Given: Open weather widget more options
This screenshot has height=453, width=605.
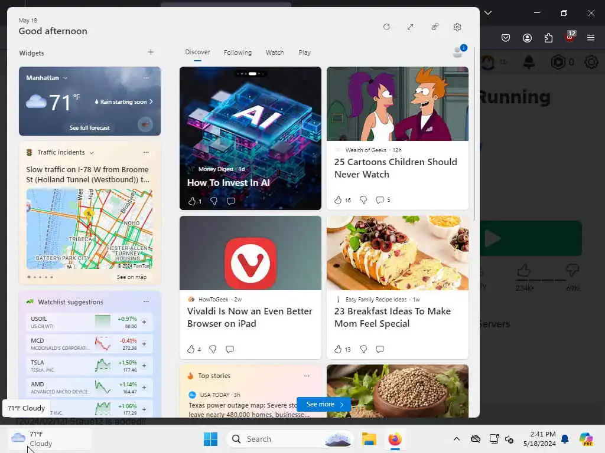Looking at the screenshot, I should 146,78.
